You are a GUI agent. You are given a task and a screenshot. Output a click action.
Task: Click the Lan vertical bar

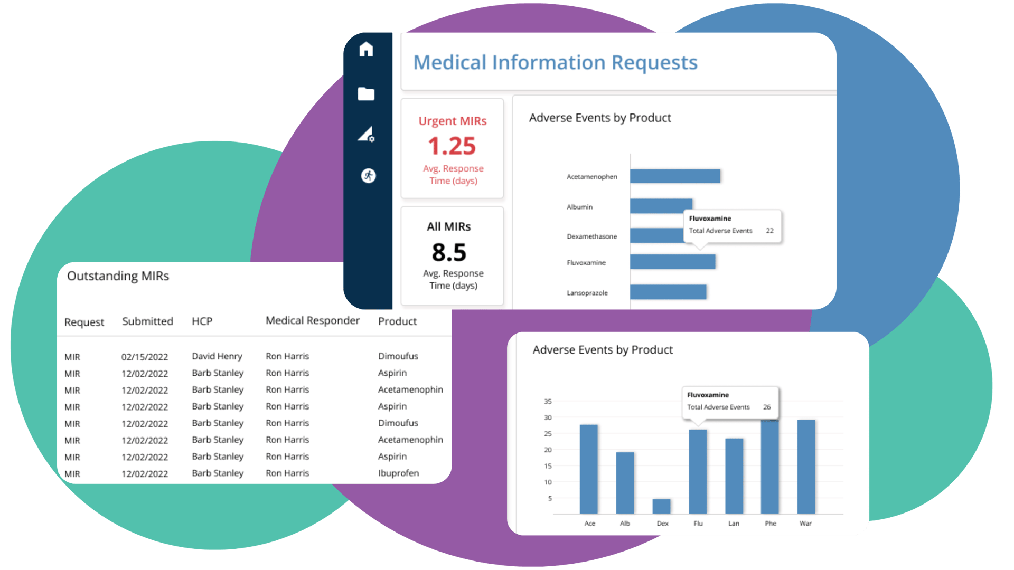(x=734, y=476)
